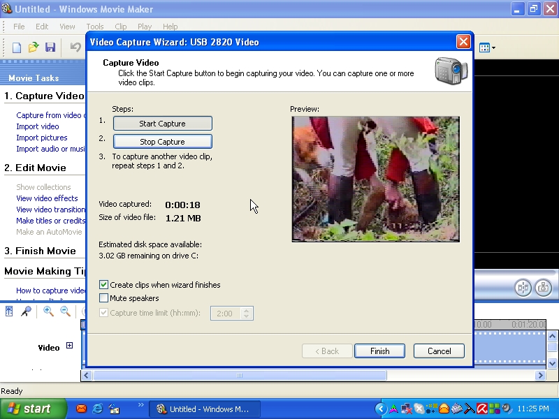
Task: Open the views dropdown in toolbar
Action: (487, 47)
